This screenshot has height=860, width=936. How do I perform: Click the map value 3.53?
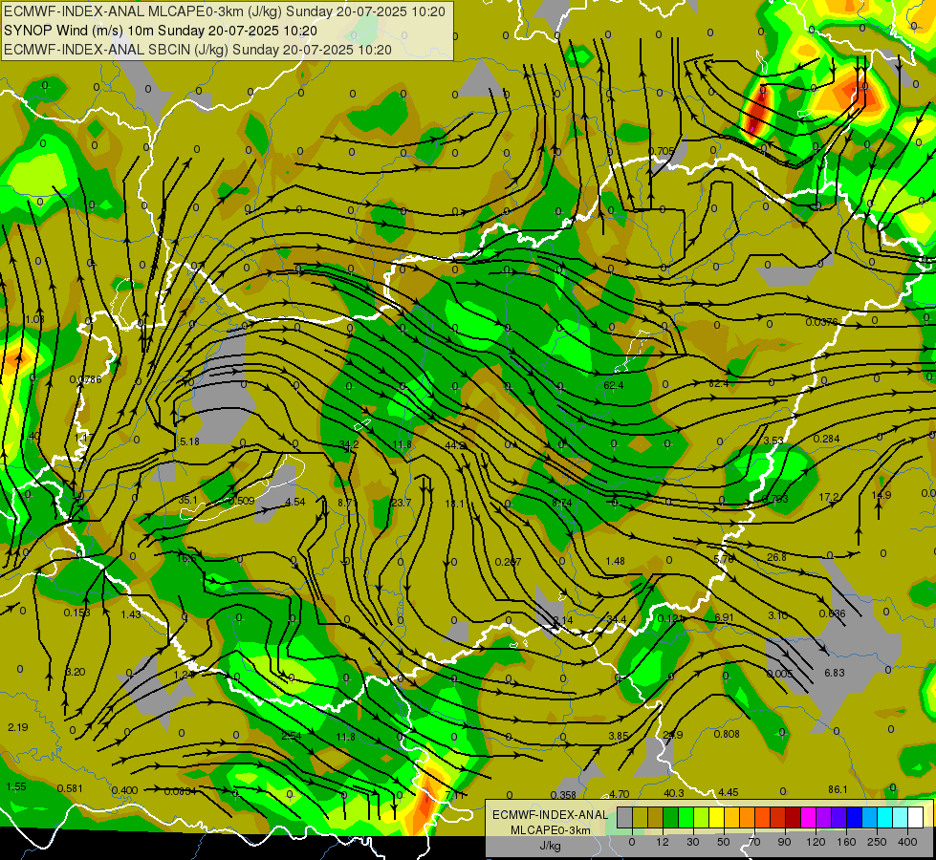773,441
